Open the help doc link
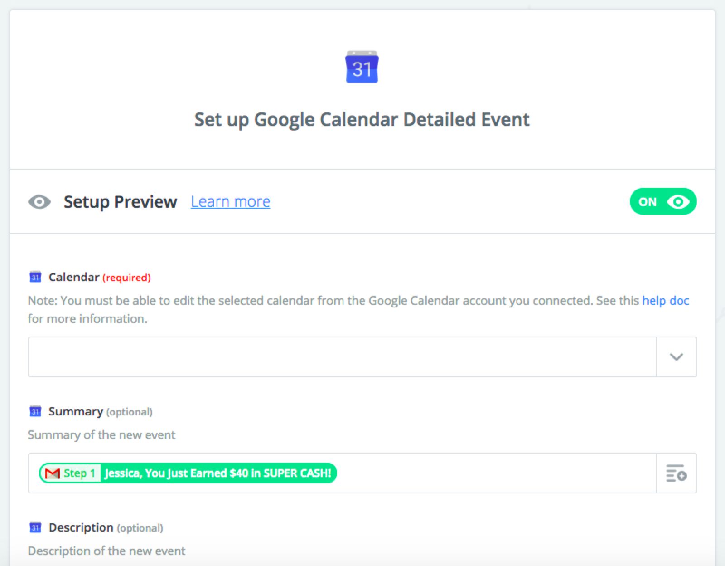 (665, 301)
